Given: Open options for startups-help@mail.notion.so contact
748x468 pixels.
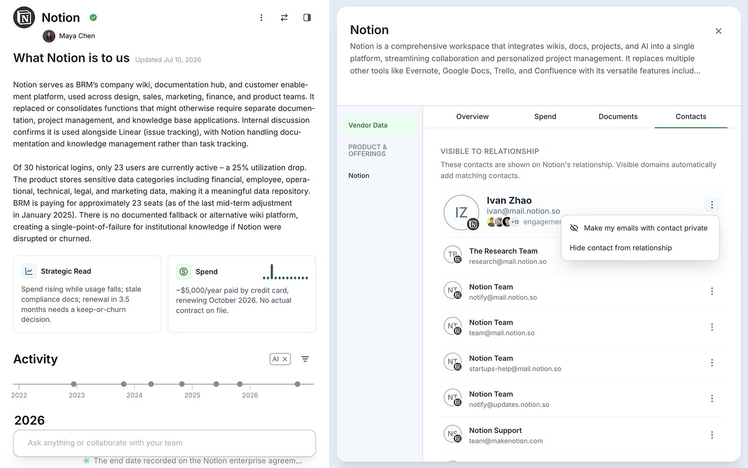Looking at the screenshot, I should coord(712,363).
